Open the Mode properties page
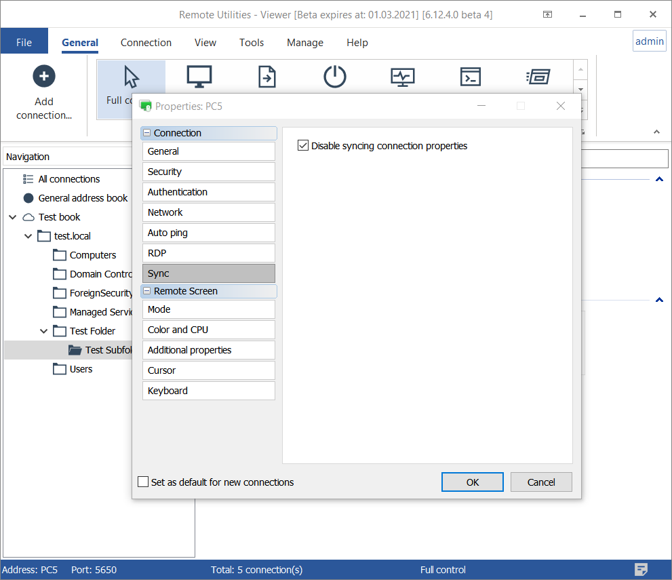672x580 pixels. 209,309
